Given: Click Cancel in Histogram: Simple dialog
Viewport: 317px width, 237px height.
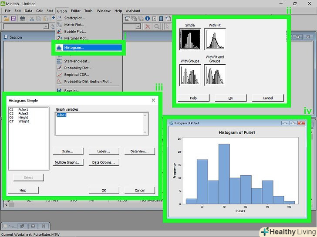Looking at the screenshot, I should click(x=139, y=190).
